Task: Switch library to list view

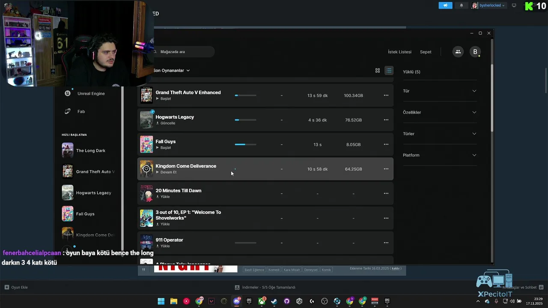Action: coord(389,71)
